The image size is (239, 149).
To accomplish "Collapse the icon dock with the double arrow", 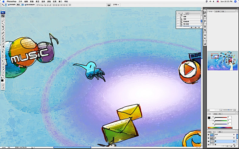I will point(206,8).
